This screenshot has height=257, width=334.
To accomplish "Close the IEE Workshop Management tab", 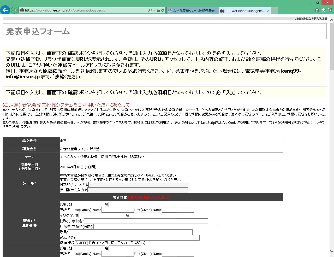I will [268, 11].
